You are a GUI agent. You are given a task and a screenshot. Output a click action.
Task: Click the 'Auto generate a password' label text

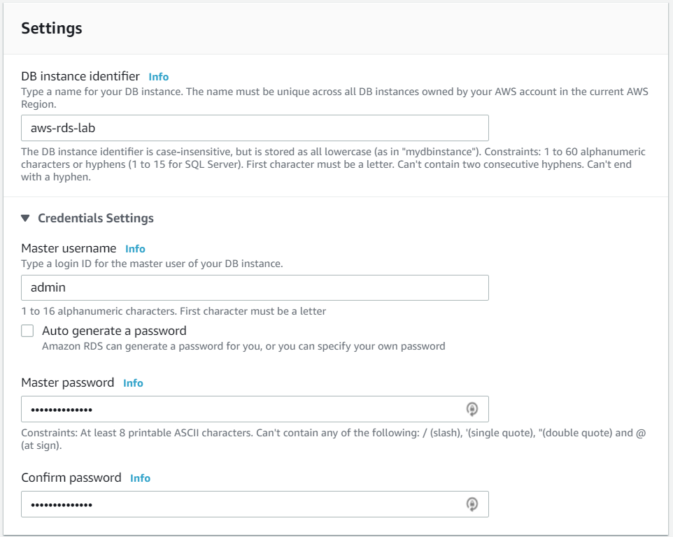point(114,331)
